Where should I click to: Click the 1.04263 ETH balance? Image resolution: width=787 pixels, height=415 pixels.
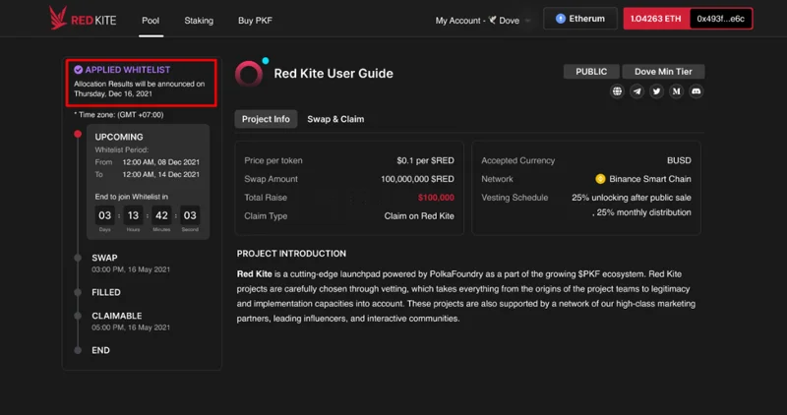[x=656, y=19]
